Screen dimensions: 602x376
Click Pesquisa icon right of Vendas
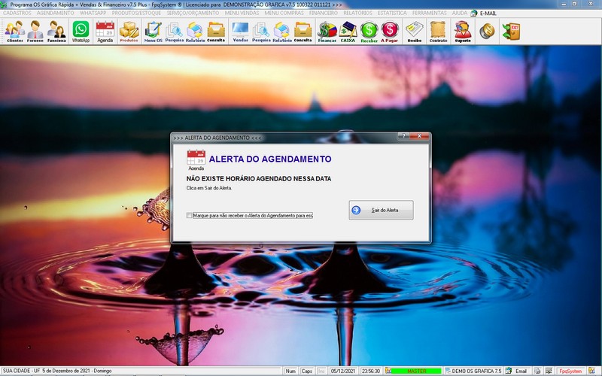coord(261,32)
